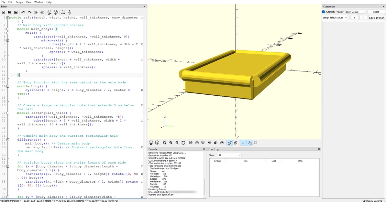Click the Line column header in Error-Log
Image resolution: width=386 pixels, height=202 pixels.
274,161
